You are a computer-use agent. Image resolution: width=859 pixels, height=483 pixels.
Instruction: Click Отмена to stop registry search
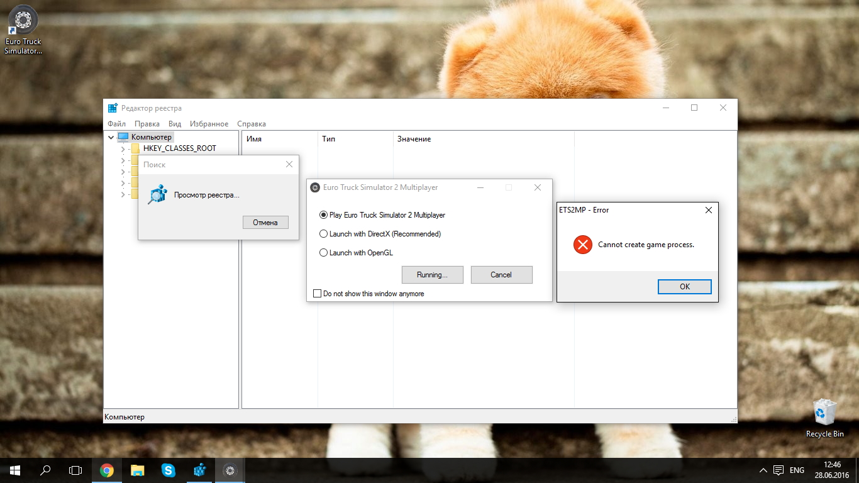click(x=265, y=223)
